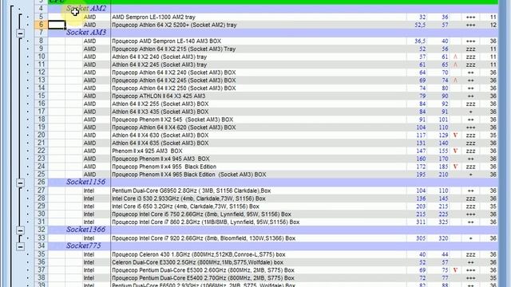The image size is (511, 287).
Task: Select the Phenom II x4 925 AM3 BOX cell
Action: click(x=259, y=151)
